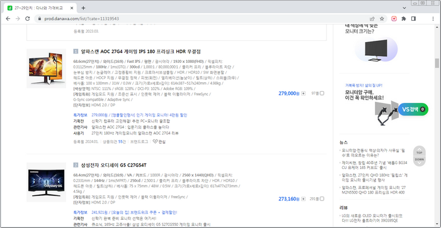Close the 27~29인치 다나와 tab
The image size is (441, 228).
tap(72, 8)
